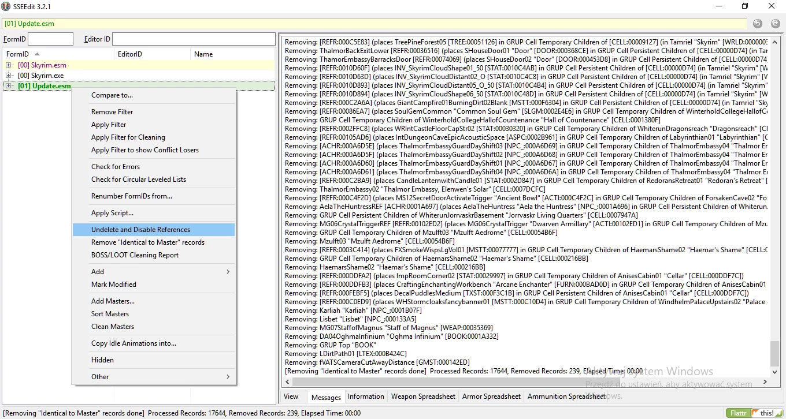Image resolution: width=786 pixels, height=419 pixels.
Task: Switch to the View tab
Action: (291, 396)
